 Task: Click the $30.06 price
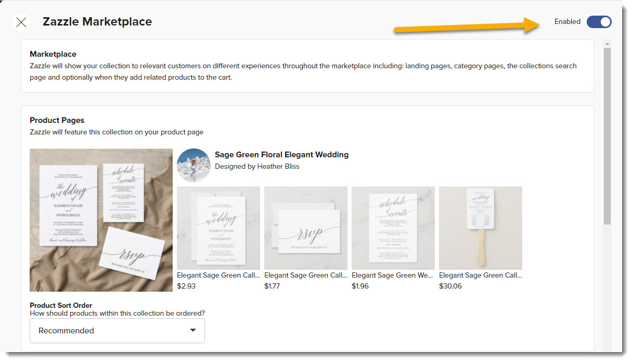450,286
